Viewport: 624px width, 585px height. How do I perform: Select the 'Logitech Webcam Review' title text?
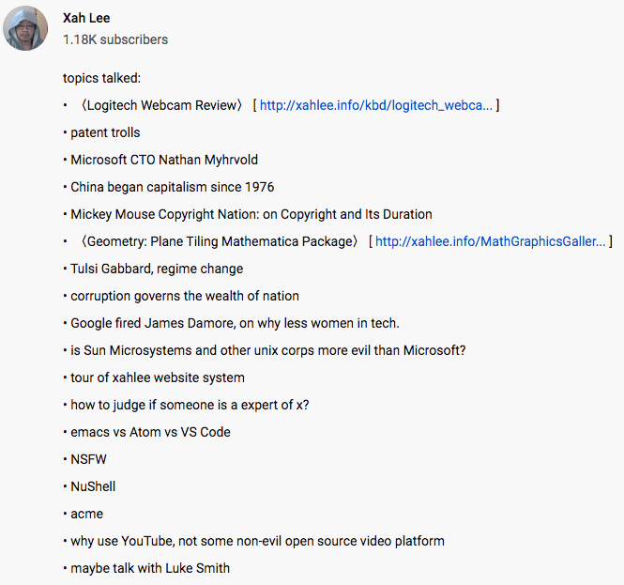tap(161, 105)
